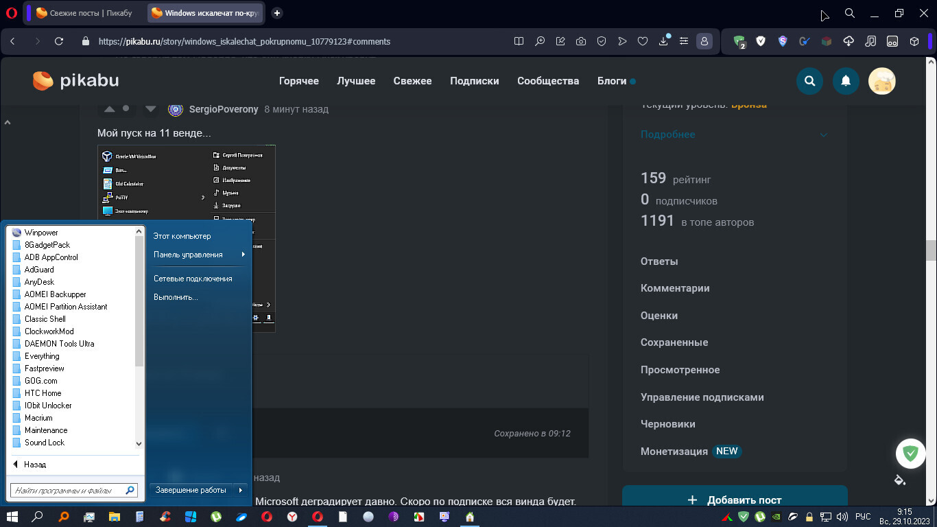Open the Выполнить... dialog
The width and height of the screenshot is (937, 527).
pyautogui.click(x=176, y=297)
